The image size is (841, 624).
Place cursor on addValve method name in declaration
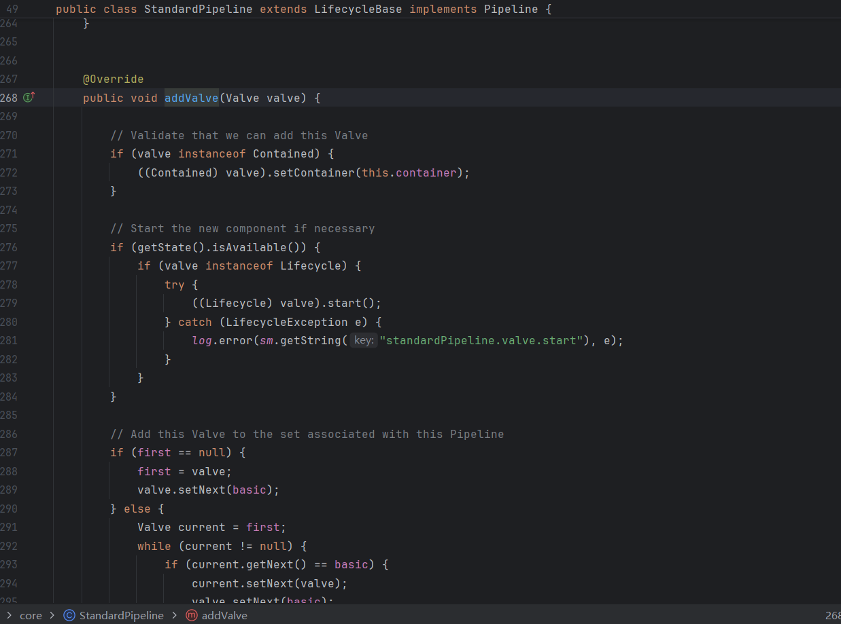coord(191,98)
